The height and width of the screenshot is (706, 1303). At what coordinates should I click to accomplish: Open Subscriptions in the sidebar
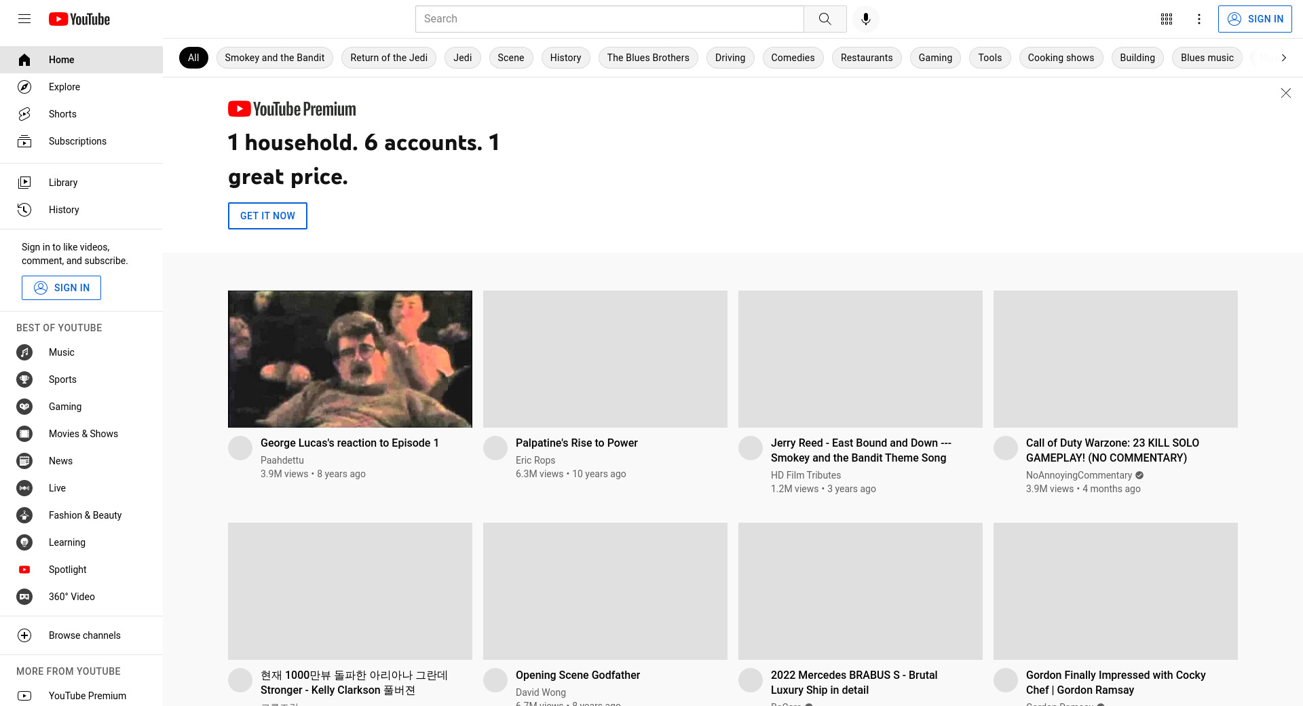coord(81,141)
